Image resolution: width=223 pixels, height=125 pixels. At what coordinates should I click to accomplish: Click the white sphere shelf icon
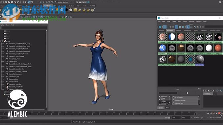click(71, 10)
